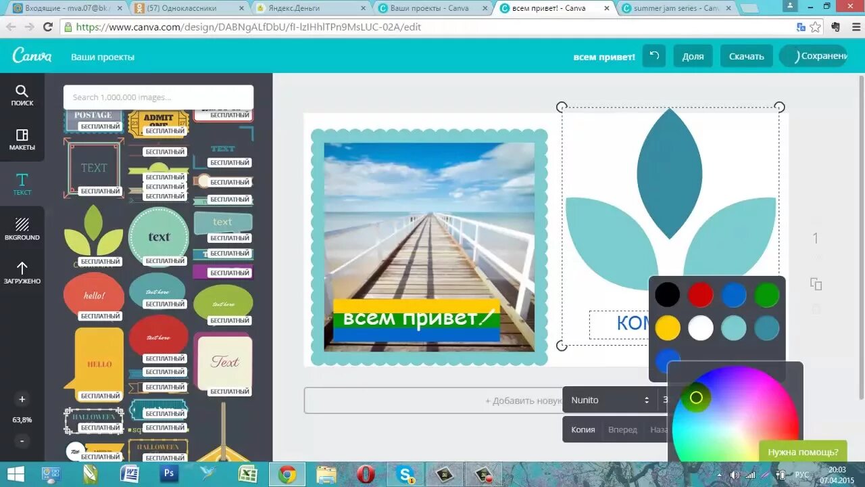Click the Скачать download button
The width and height of the screenshot is (865, 487).
click(746, 56)
